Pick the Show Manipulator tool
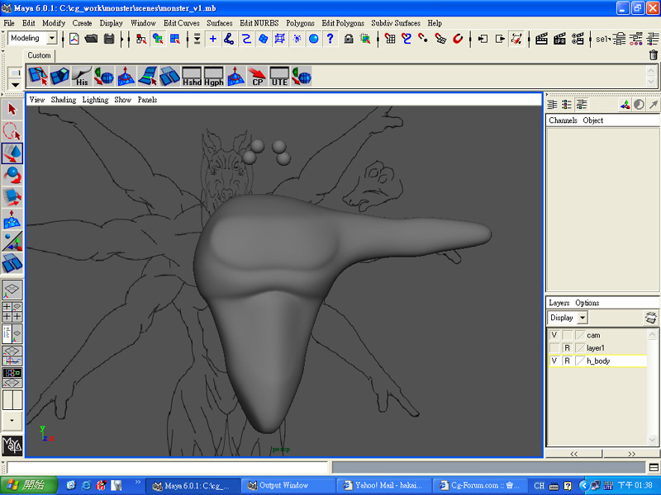Image resolution: width=661 pixels, height=495 pixels. coord(12,241)
